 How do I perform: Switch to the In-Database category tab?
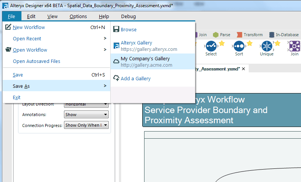(x=284, y=35)
